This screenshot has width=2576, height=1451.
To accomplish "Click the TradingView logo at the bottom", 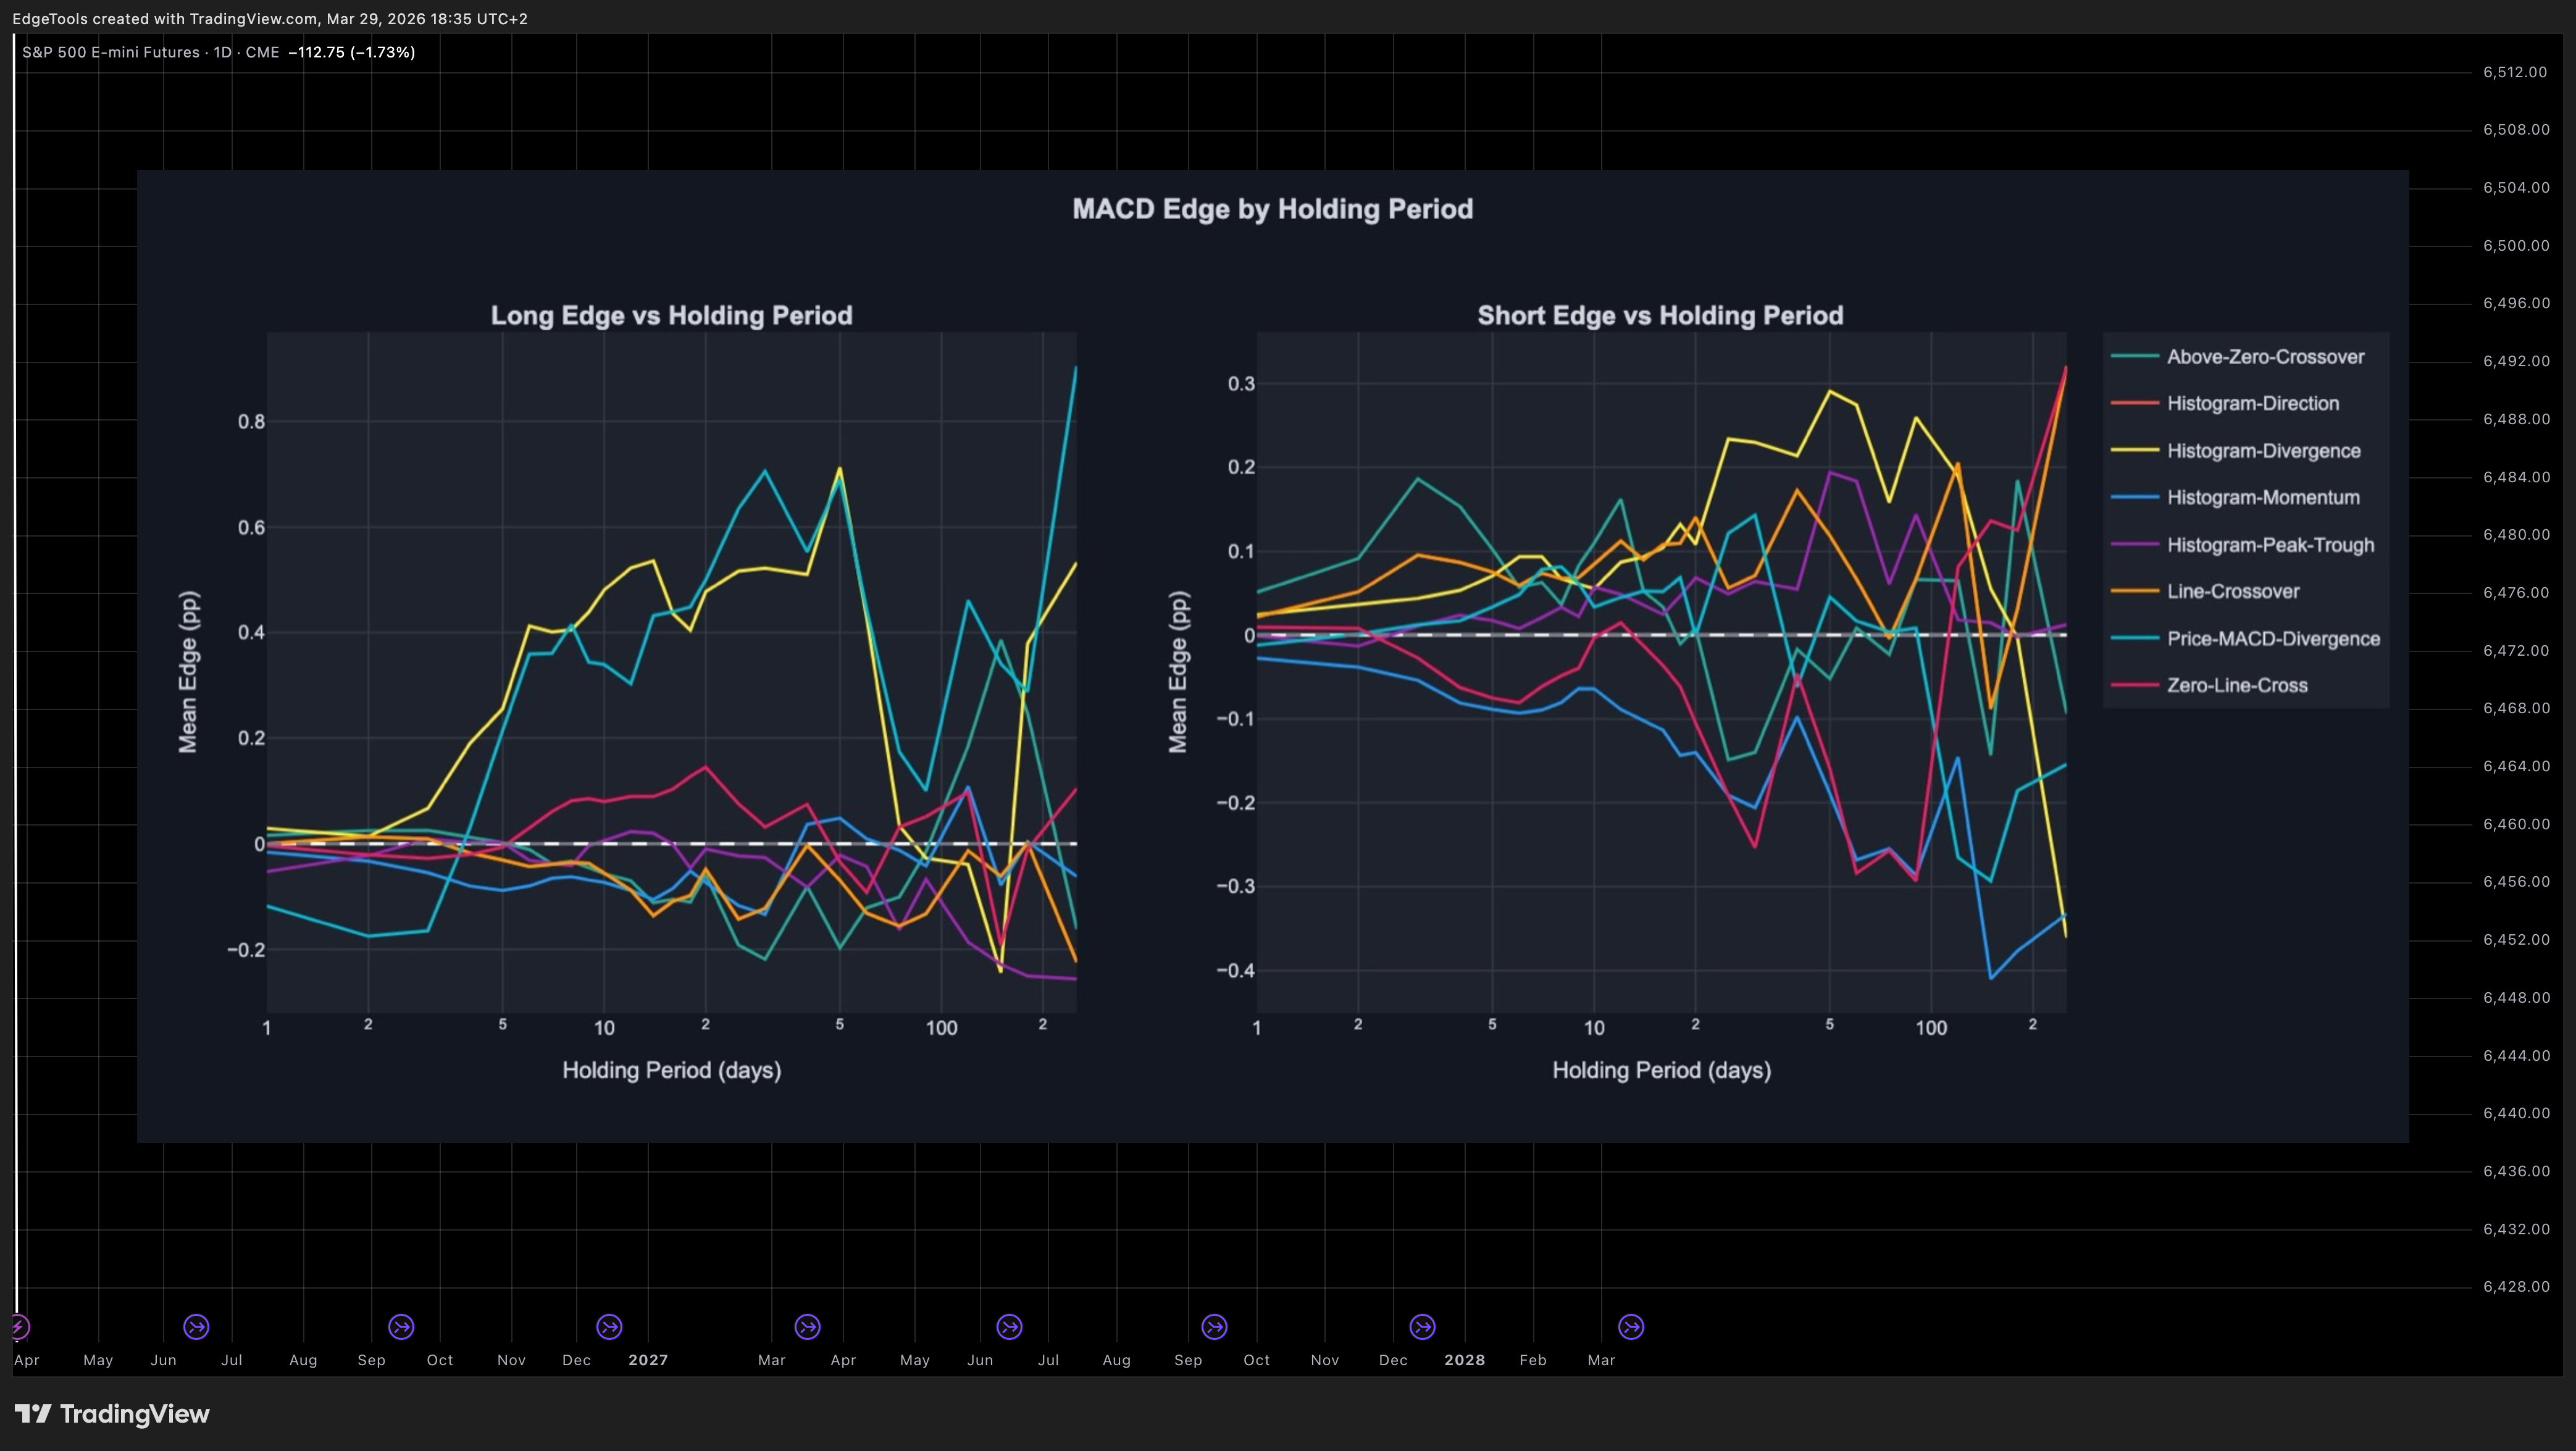I will pyautogui.click(x=112, y=1414).
